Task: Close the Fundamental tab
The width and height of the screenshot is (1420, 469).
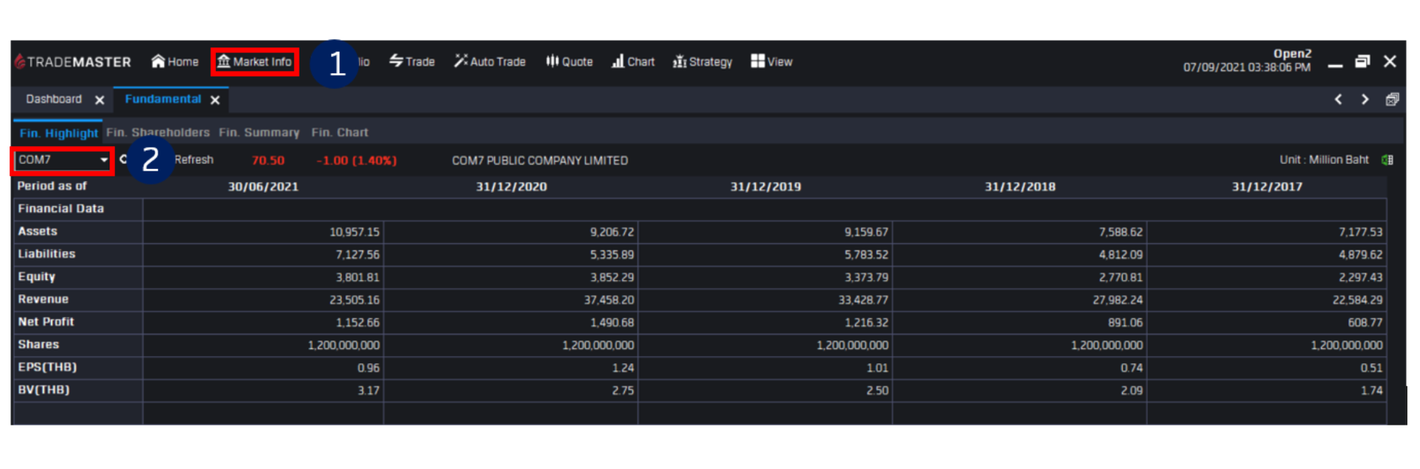Action: (214, 100)
